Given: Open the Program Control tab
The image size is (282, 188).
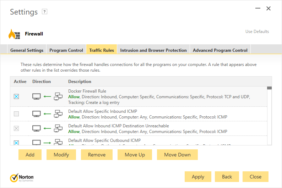Looking at the screenshot, I should click(x=66, y=50).
